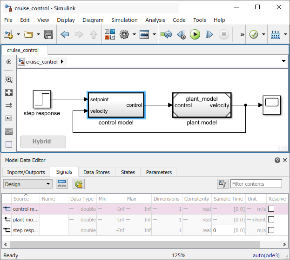
Task: Toggle Resolve checkbox for control model signal
Action: [x=271, y=209]
